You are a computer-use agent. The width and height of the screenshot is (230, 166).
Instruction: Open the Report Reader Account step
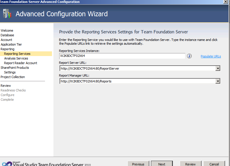pos(21,63)
